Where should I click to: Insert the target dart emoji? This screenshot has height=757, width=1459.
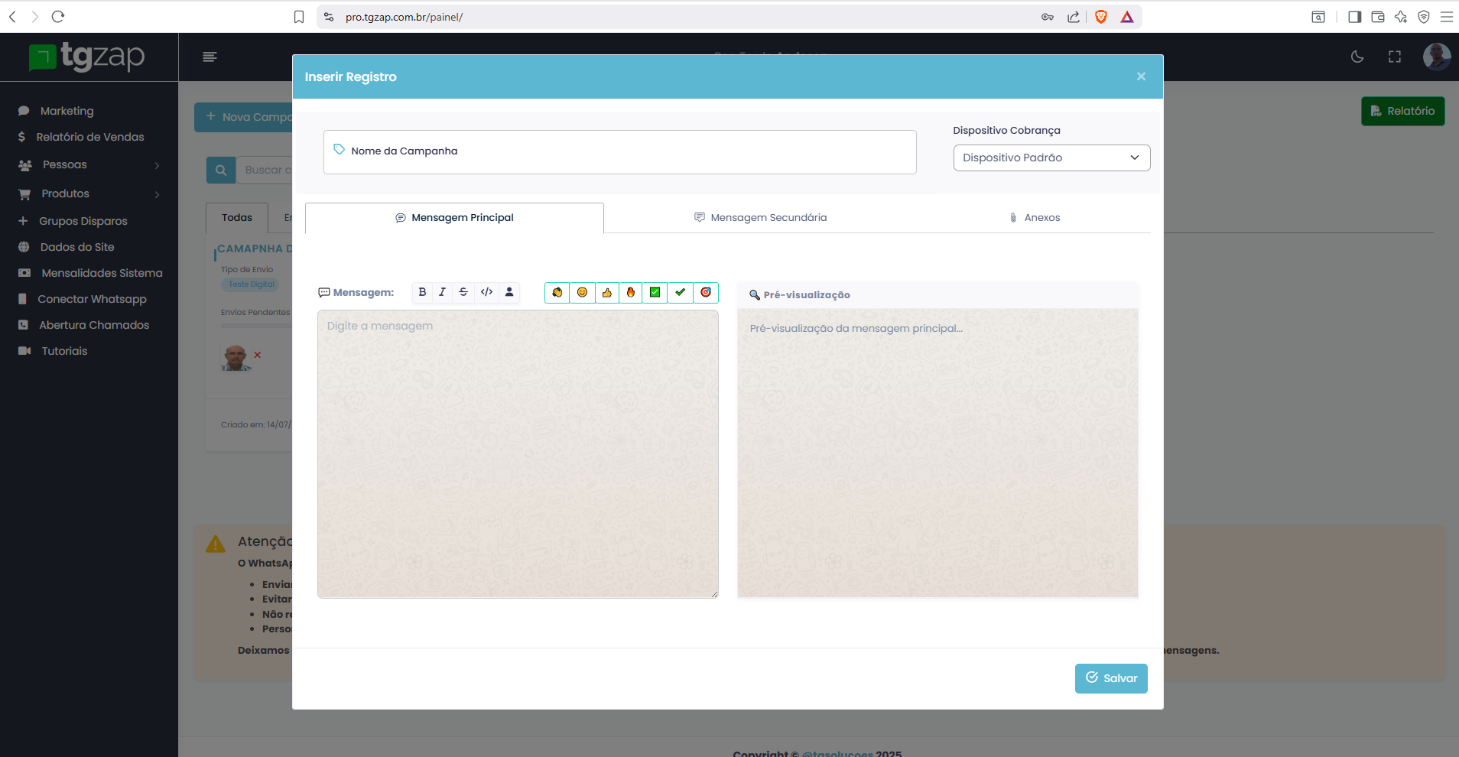coord(706,292)
